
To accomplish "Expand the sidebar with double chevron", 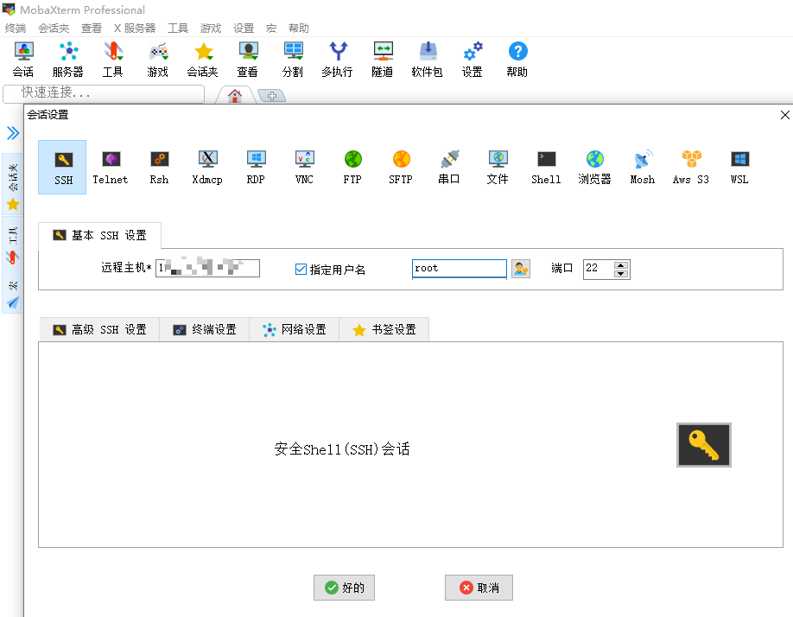I will [x=13, y=133].
